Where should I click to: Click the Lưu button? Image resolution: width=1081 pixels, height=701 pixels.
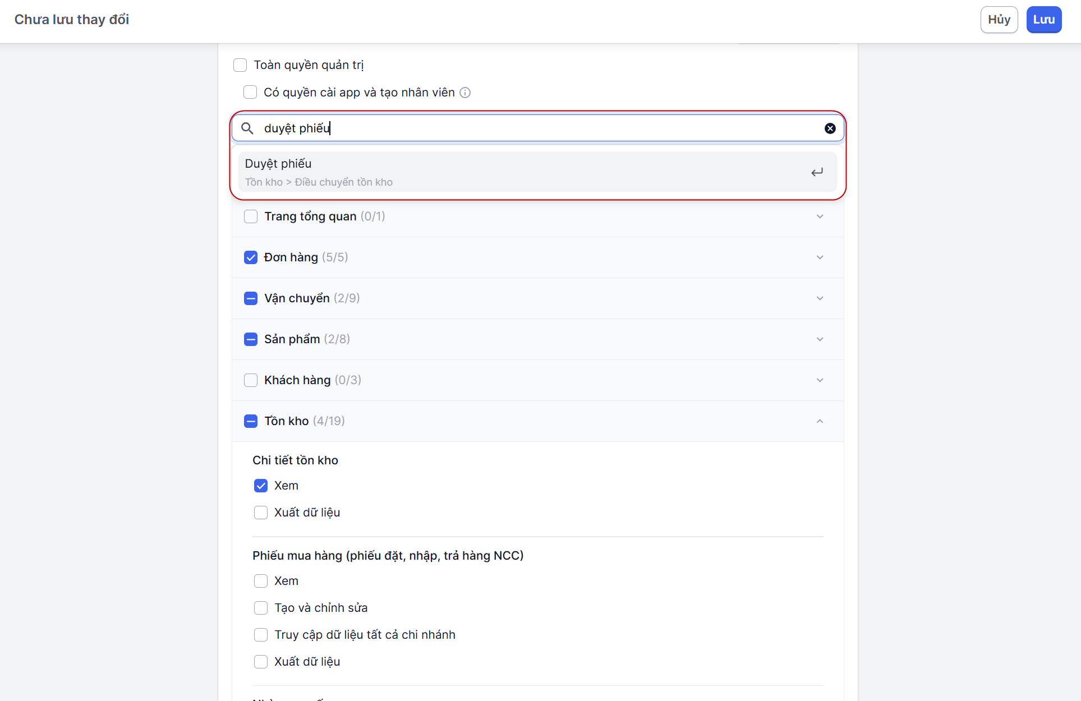[x=1043, y=20]
